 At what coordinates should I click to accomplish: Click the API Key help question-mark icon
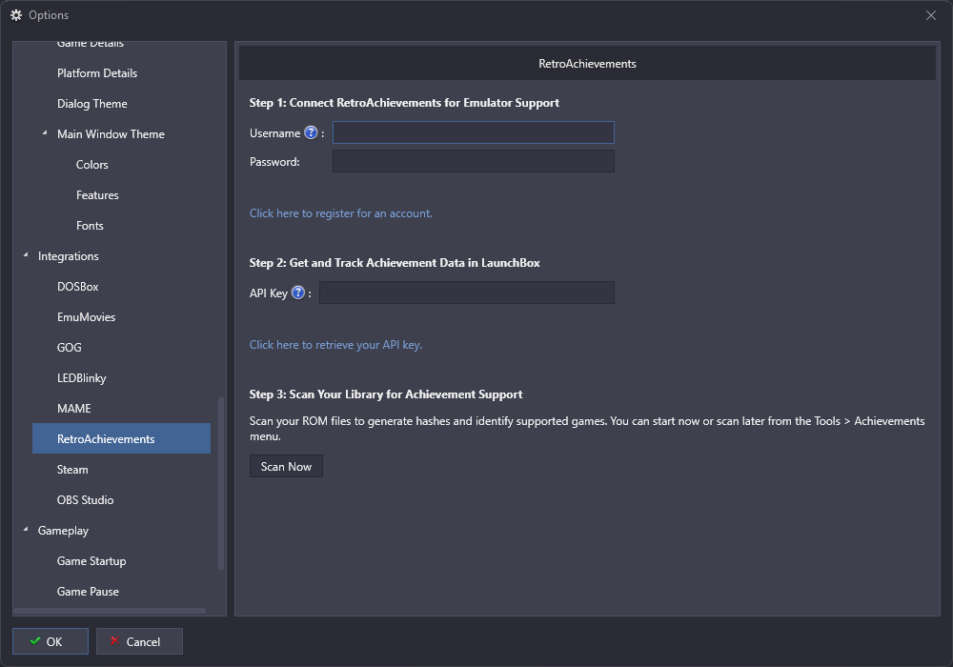pyautogui.click(x=297, y=293)
